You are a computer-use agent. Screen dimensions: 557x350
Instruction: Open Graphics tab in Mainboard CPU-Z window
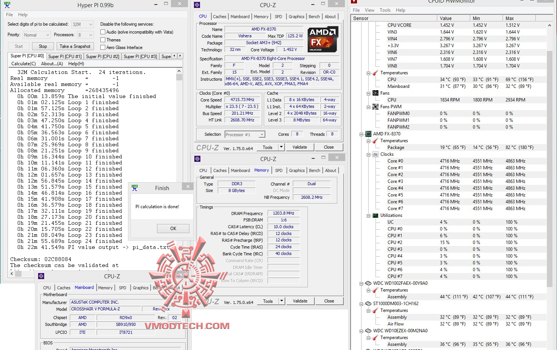tap(140, 288)
